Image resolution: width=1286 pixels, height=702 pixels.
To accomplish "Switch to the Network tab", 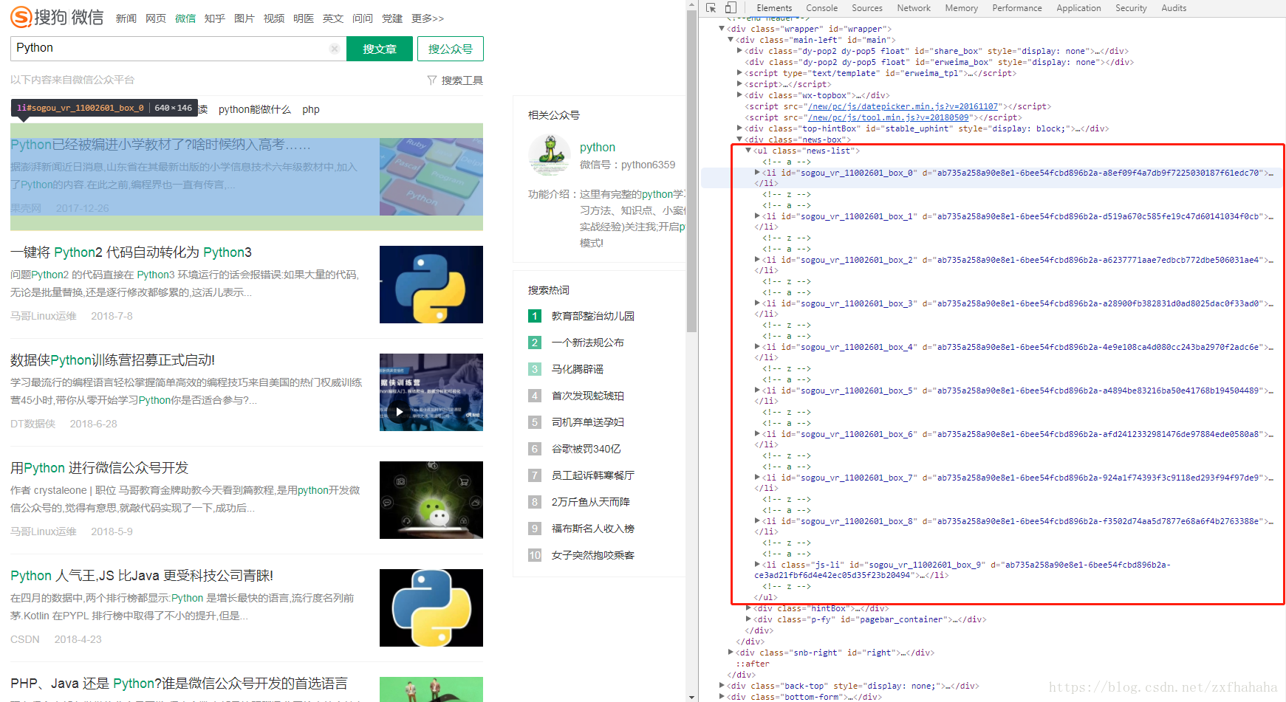I will pyautogui.click(x=914, y=8).
